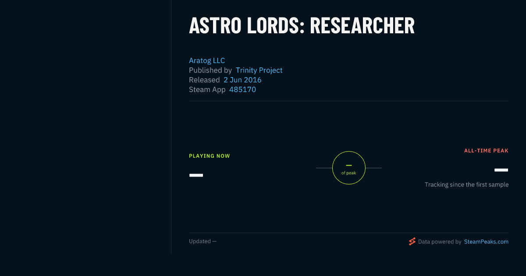Select the All-Time Peak label
526x276 pixels.
[x=487, y=151]
